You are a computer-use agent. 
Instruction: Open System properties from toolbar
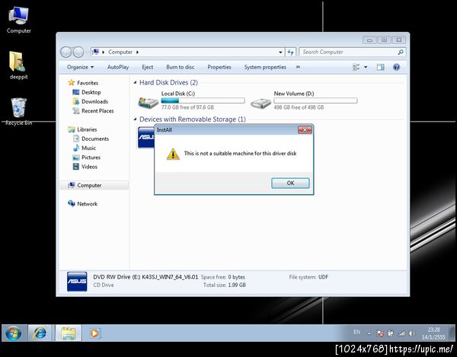[265, 67]
